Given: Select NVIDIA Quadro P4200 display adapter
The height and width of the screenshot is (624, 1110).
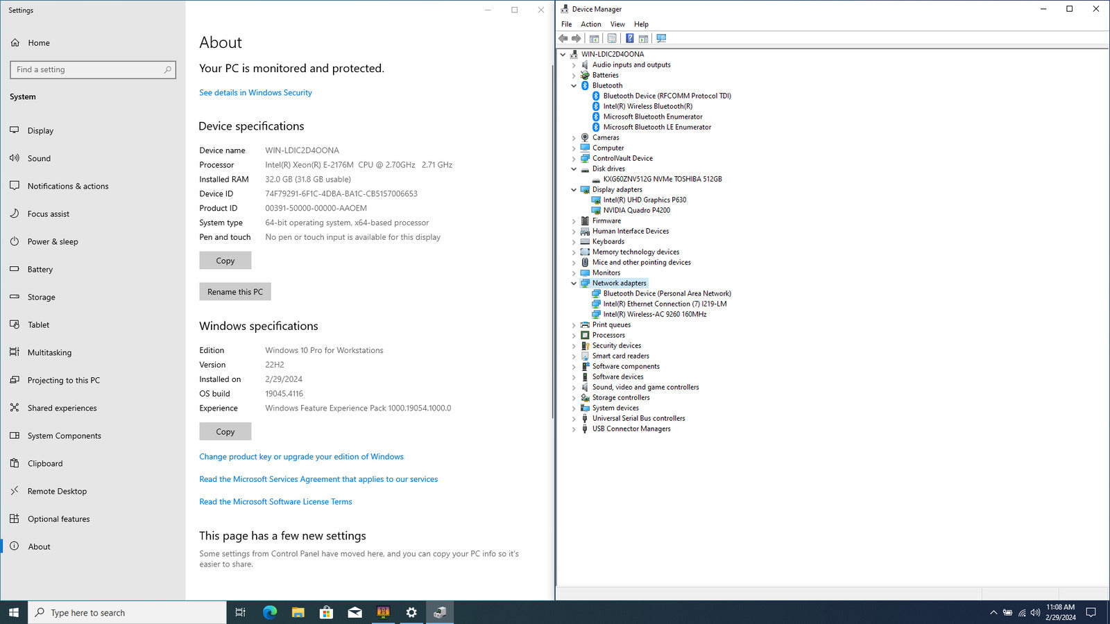Looking at the screenshot, I should point(636,210).
